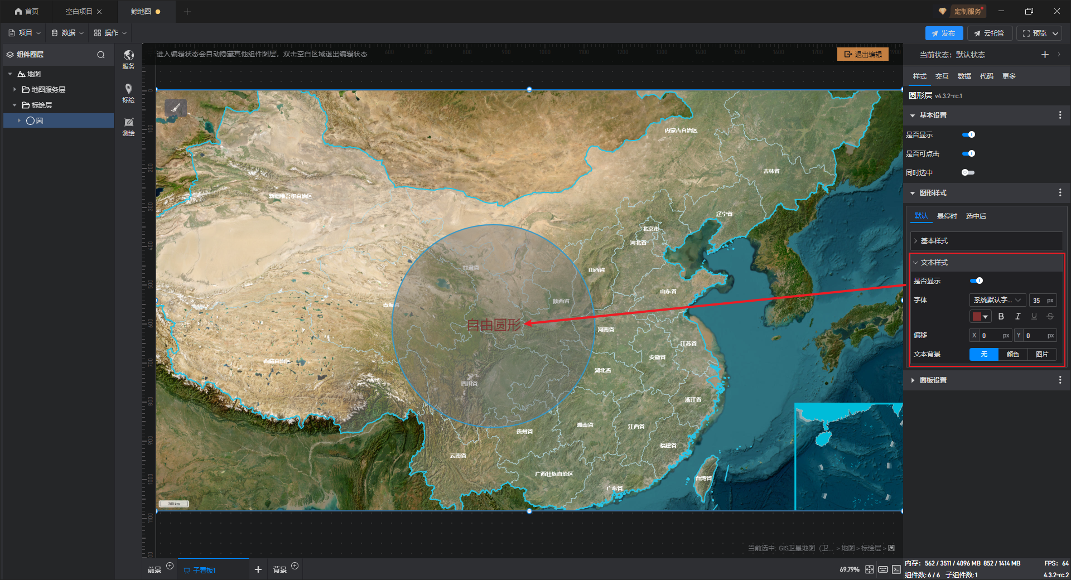This screenshot has height=580, width=1071.
Task: Open the text color picker swatch
Action: click(980, 316)
